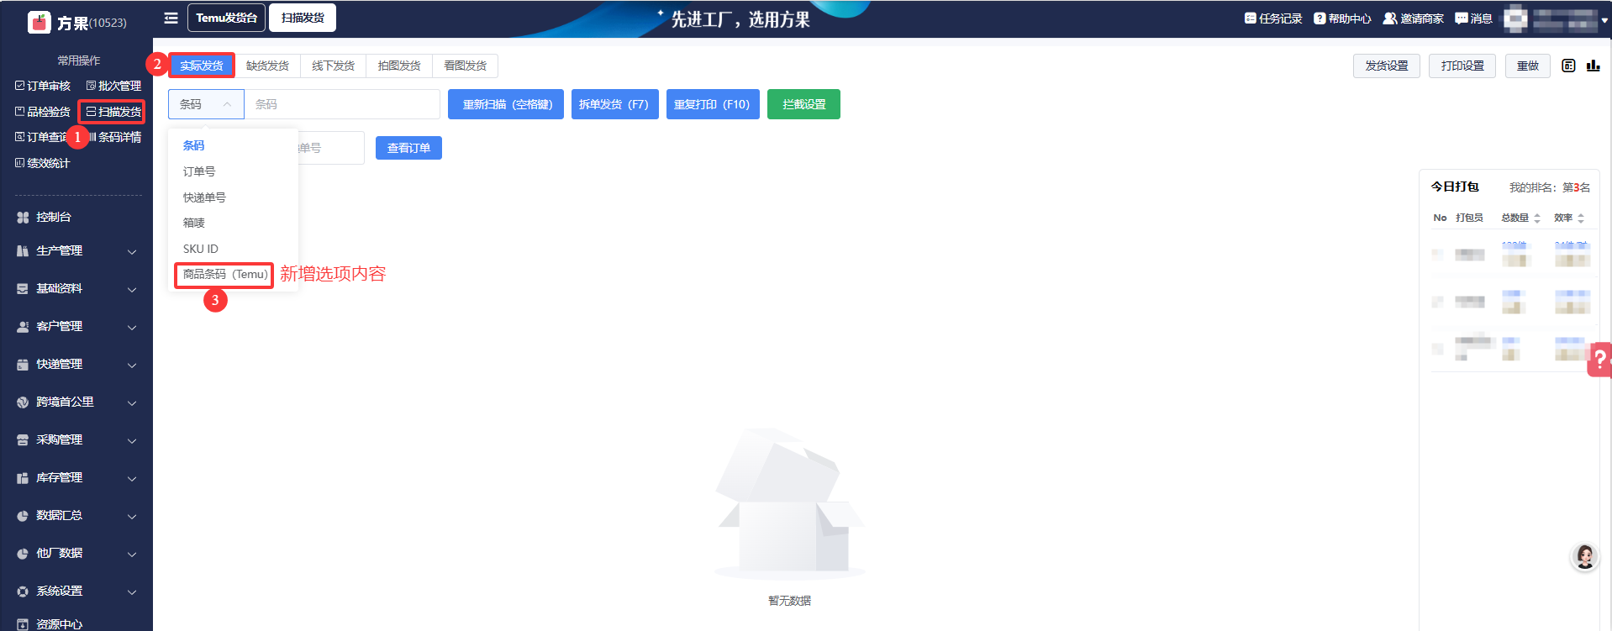Expand the 跨境首公里 menu chevron
The width and height of the screenshot is (1612, 631).
tap(132, 402)
